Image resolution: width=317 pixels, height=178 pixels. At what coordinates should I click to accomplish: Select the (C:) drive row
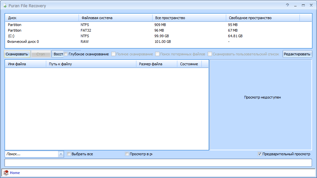click(x=158, y=36)
